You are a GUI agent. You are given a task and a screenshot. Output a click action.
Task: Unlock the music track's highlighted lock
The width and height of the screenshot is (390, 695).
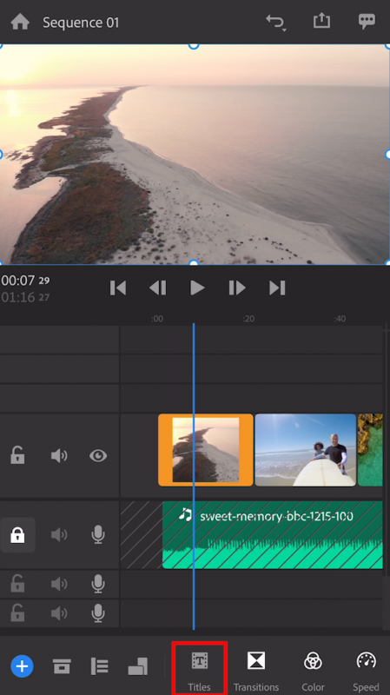[x=17, y=535]
